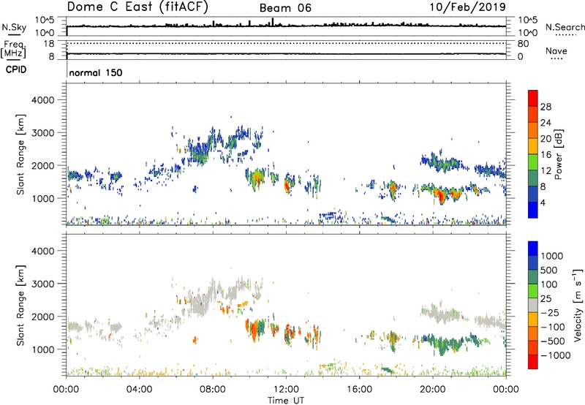This screenshot has height=405, width=585.
Task: Click the '500' velocity color bar label
Action: coord(549,270)
